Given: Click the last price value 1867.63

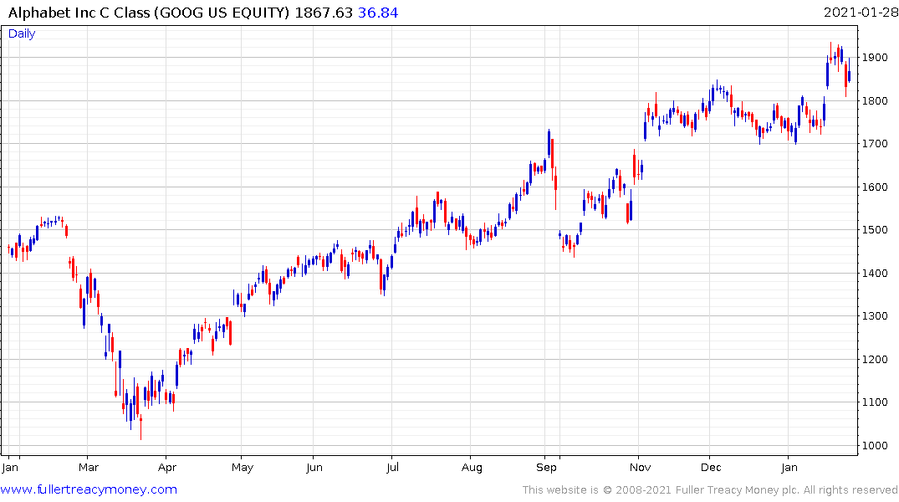Looking at the screenshot, I should click(324, 13).
